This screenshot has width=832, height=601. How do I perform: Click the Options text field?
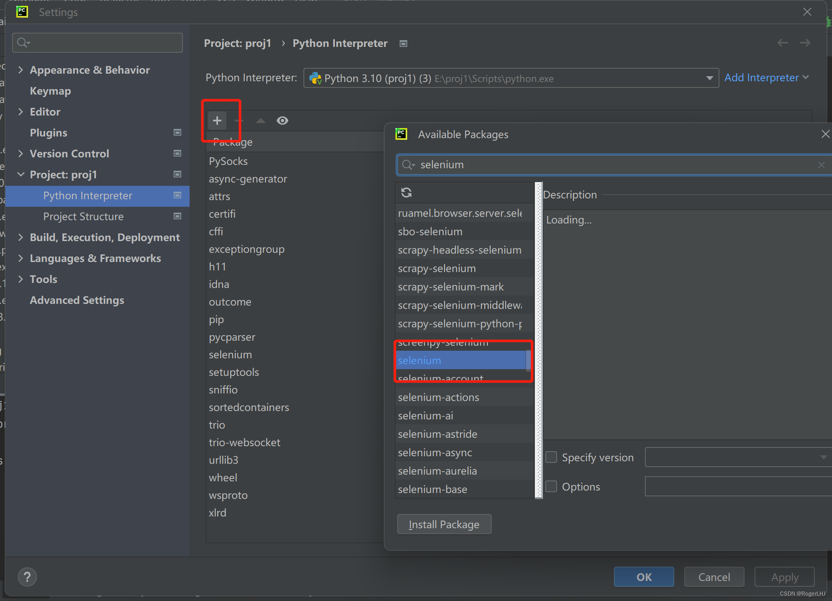(738, 486)
